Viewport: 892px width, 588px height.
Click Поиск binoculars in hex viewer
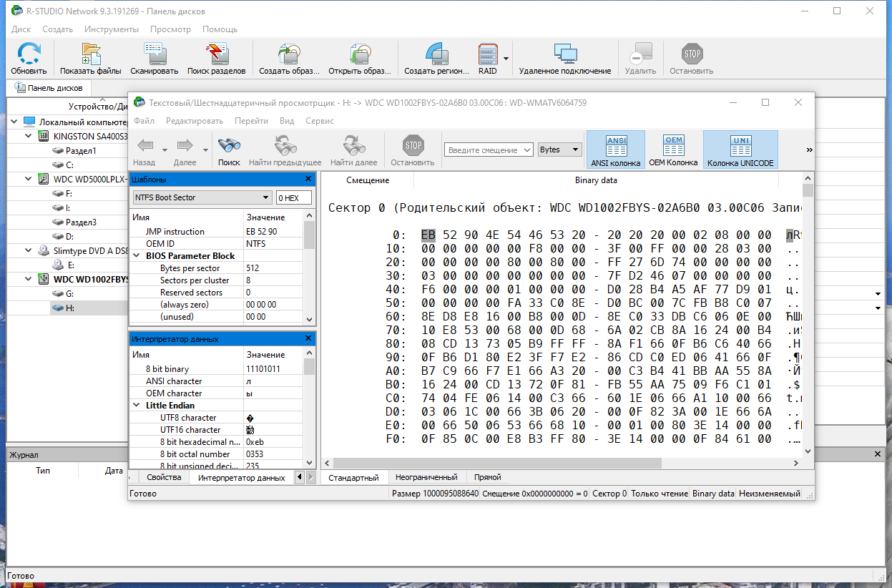229,146
